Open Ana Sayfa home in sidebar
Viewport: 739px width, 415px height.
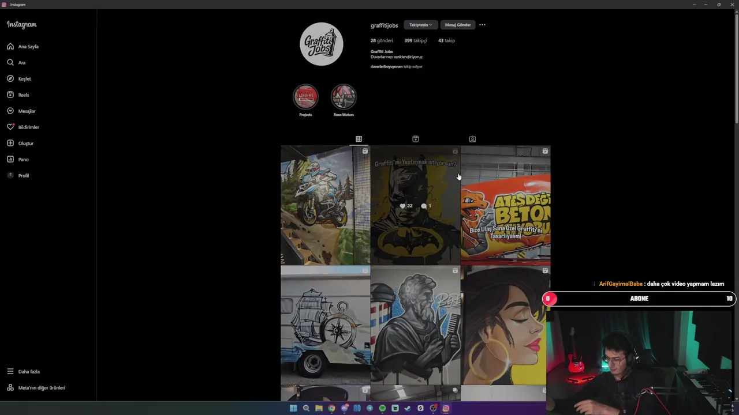pos(23,46)
